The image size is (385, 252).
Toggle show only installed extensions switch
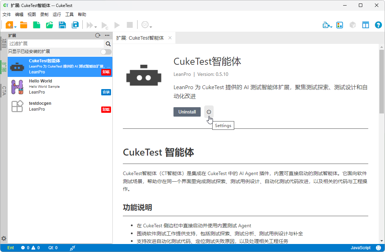click(106, 52)
